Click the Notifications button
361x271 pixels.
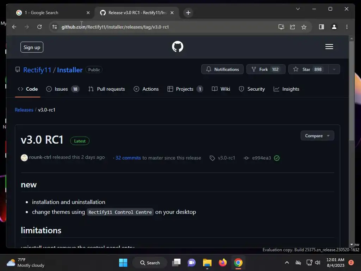[x=222, y=70]
